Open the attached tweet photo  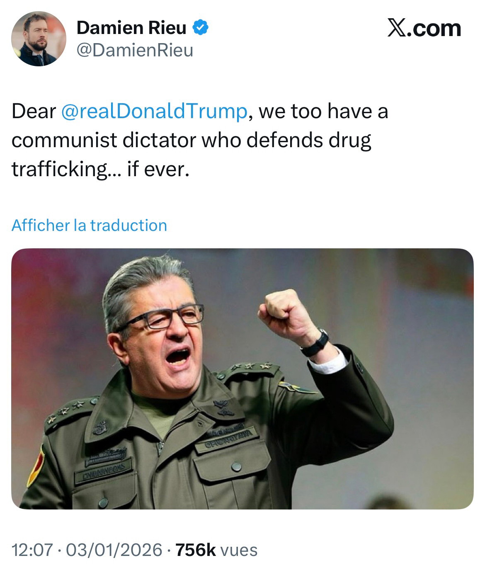(x=242, y=378)
